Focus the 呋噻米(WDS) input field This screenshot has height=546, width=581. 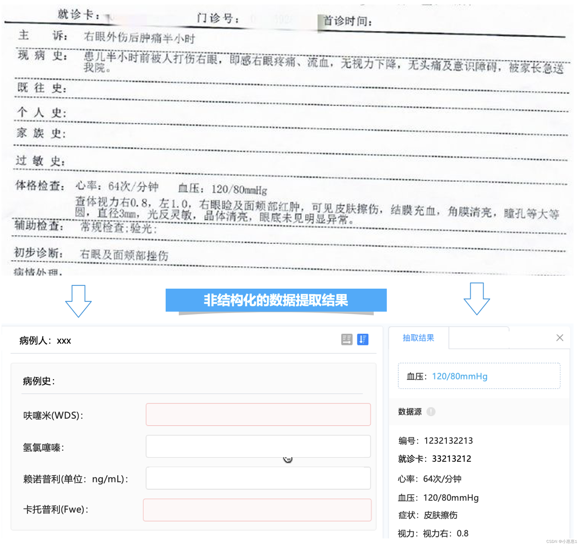258,414
